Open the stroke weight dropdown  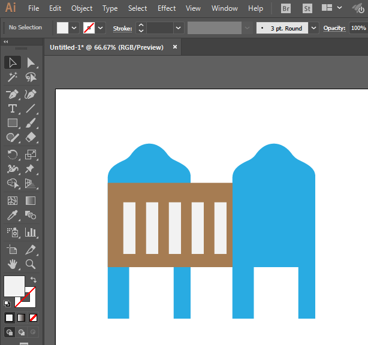(178, 28)
